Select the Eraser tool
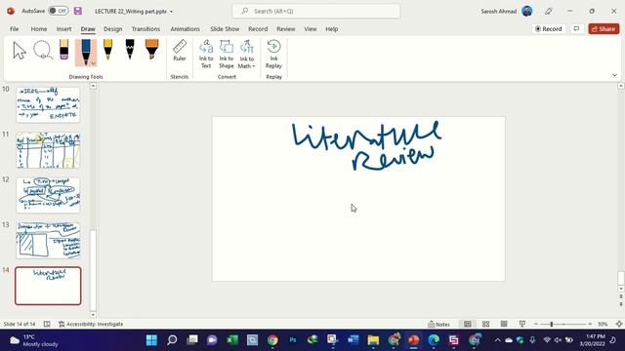 (63, 50)
